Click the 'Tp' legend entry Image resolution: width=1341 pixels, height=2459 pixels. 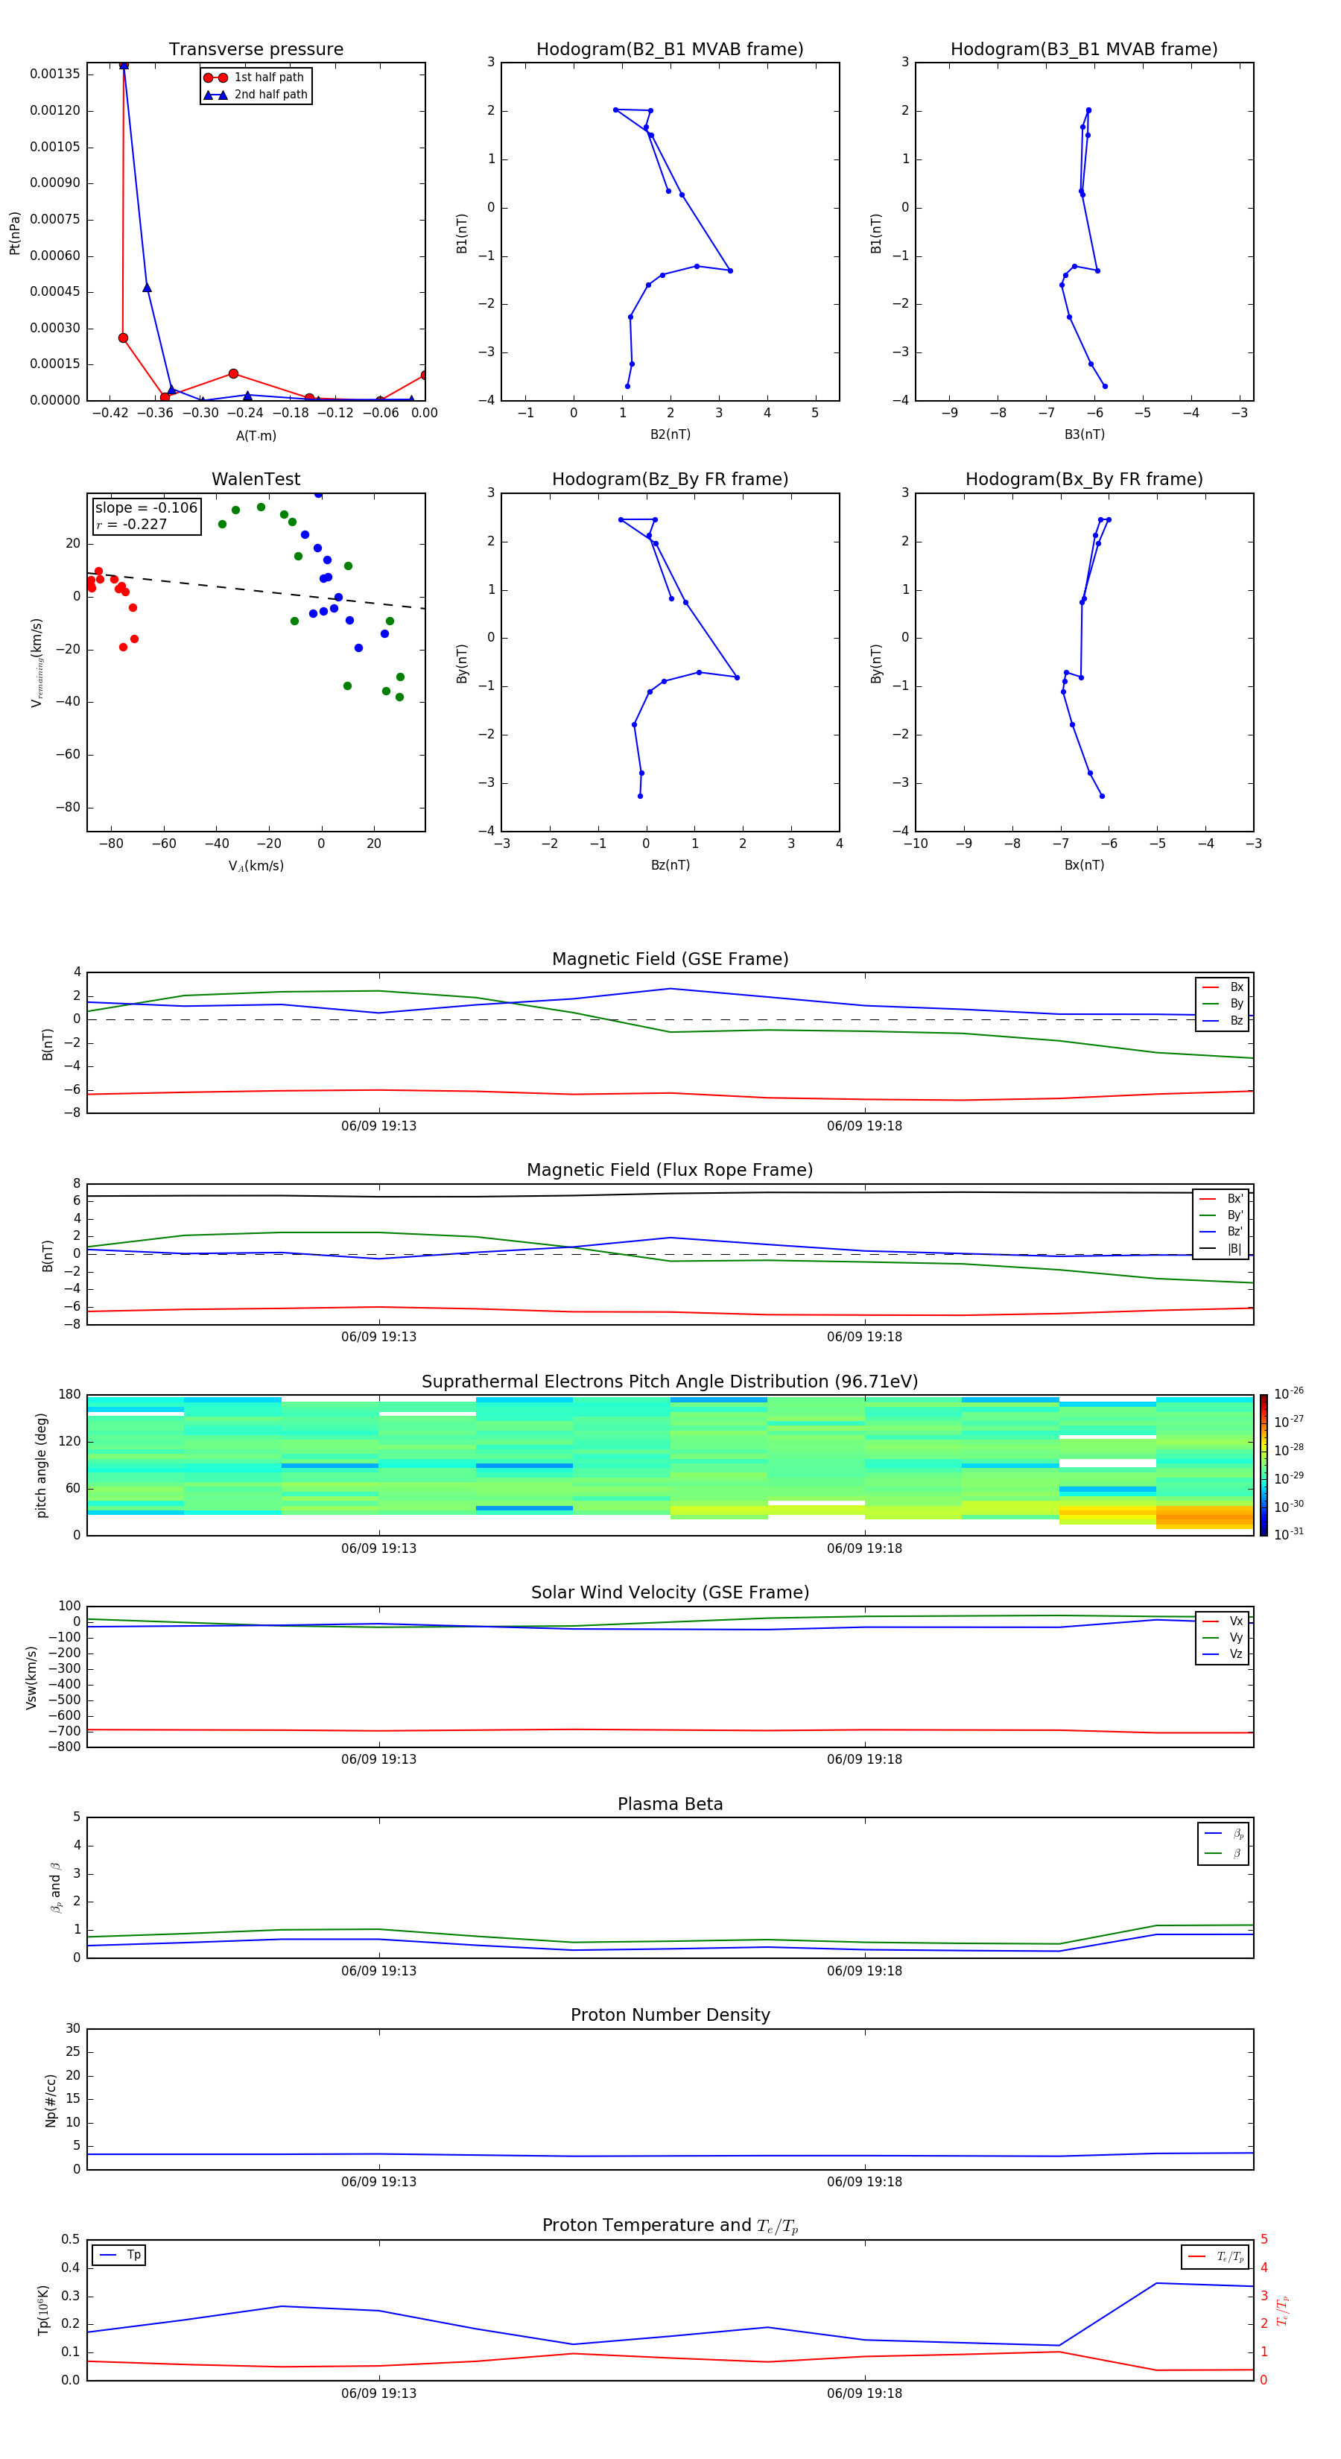click(119, 2256)
